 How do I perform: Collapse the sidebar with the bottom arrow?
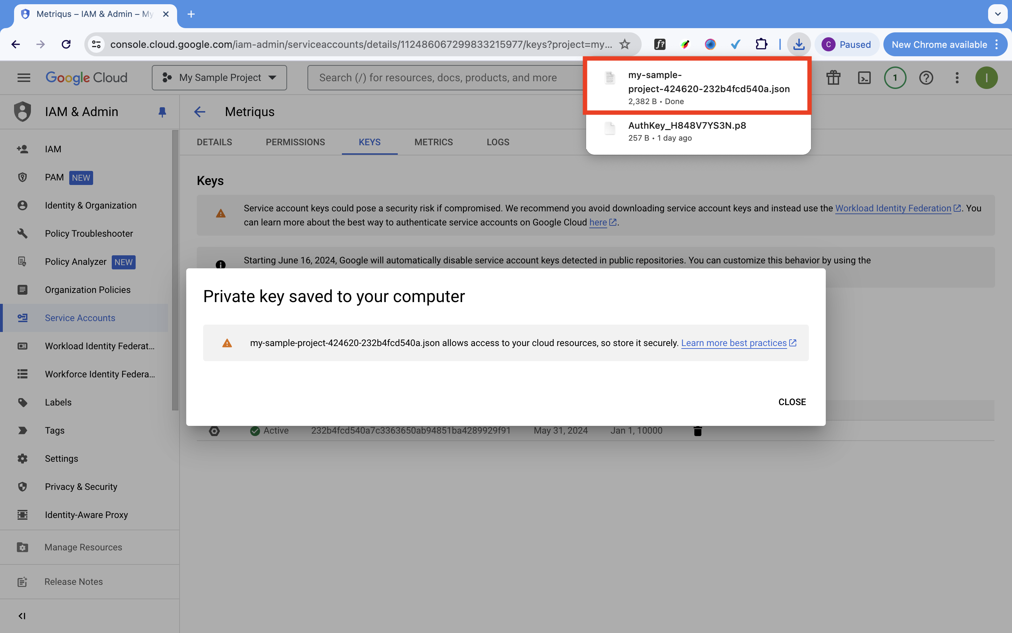22,616
